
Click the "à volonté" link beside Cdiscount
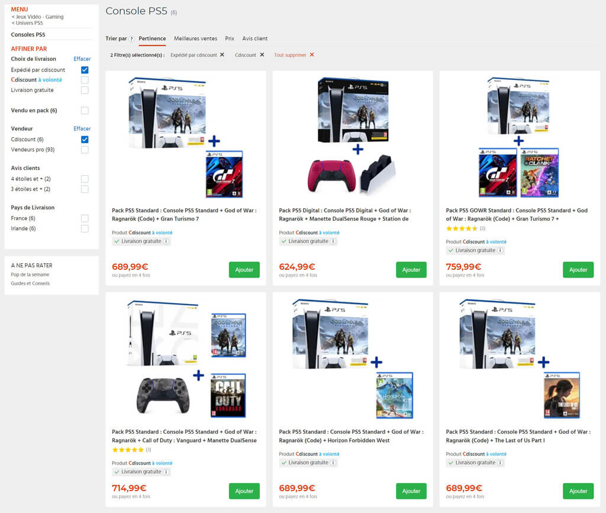pyautogui.click(x=50, y=79)
